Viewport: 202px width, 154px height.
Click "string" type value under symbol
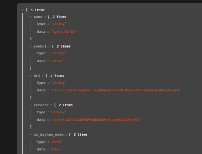[59, 53]
